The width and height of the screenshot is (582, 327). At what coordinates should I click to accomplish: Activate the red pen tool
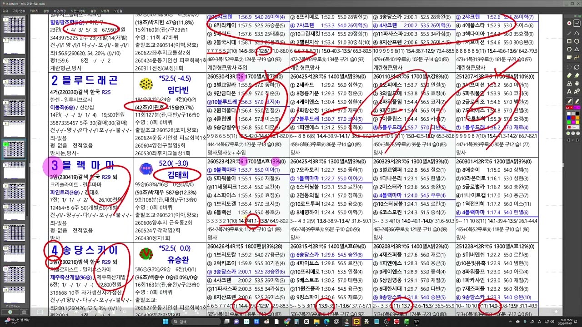pyautogui.click(x=569, y=100)
